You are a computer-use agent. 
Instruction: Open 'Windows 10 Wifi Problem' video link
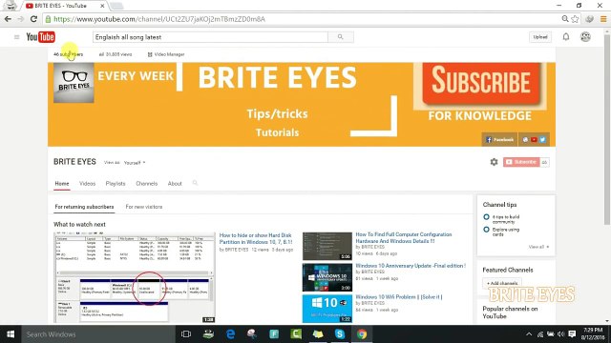tap(399, 296)
